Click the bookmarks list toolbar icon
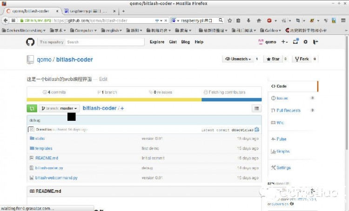 pyautogui.click(x=238, y=20)
